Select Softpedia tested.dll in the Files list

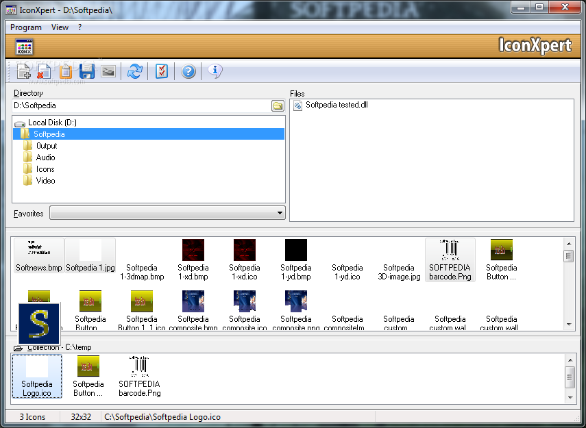pyautogui.click(x=337, y=105)
